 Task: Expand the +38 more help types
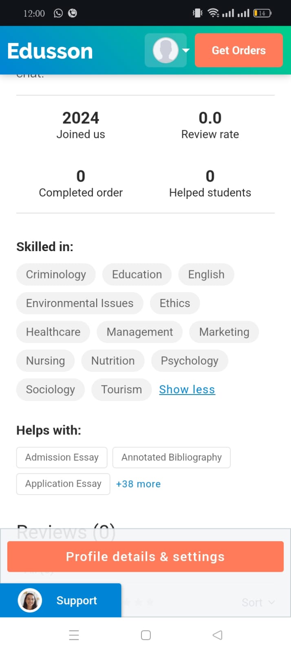coord(138,484)
